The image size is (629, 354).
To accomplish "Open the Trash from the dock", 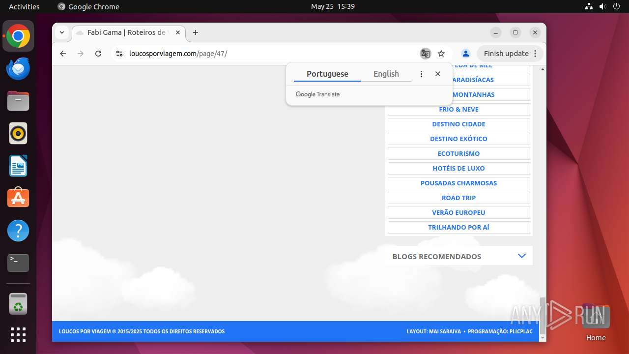I will [x=18, y=304].
